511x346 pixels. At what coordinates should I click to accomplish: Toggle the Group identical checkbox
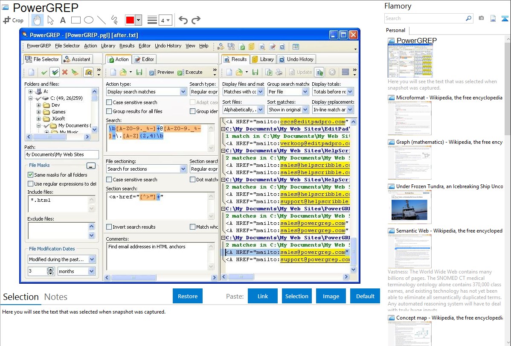[193, 111]
